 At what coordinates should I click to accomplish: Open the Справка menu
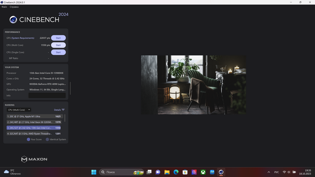(x=14, y=7)
